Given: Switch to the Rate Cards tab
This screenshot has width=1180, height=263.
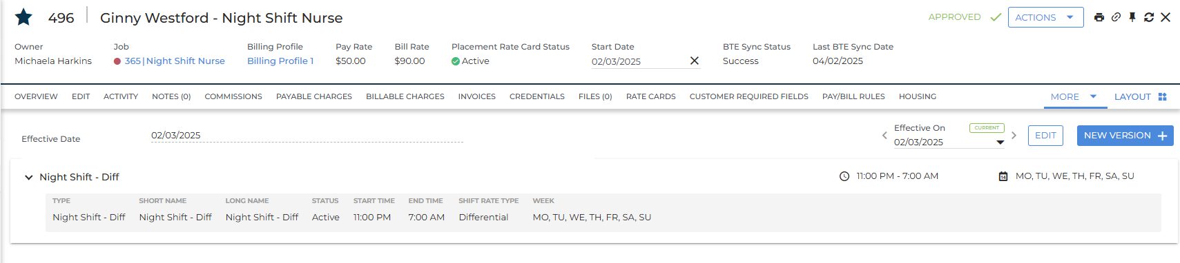Looking at the screenshot, I should (651, 97).
